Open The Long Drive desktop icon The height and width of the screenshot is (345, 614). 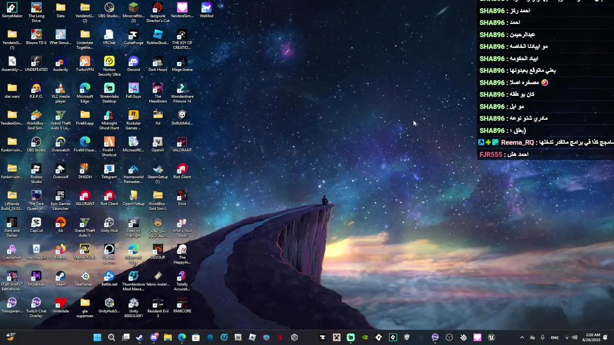pos(36,12)
